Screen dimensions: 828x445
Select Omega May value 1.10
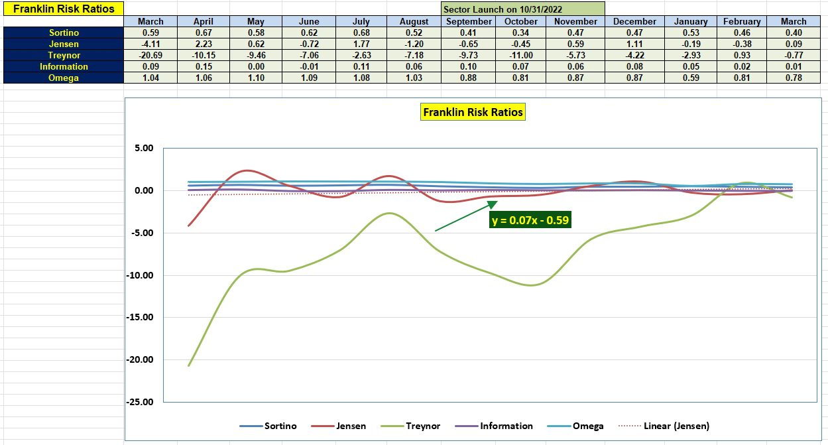(255, 78)
